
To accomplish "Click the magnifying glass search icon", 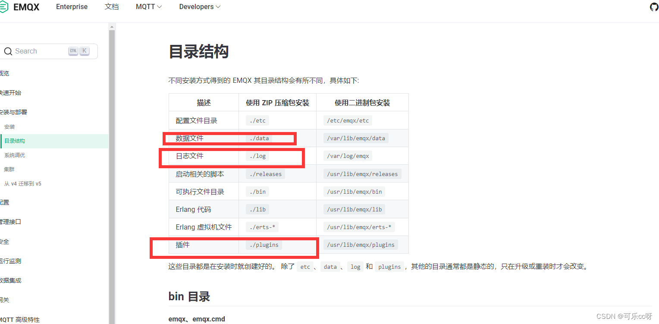I will pyautogui.click(x=8, y=51).
